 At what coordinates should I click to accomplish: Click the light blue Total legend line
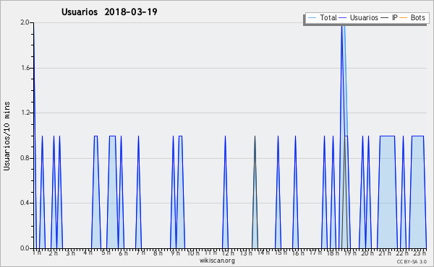pos(312,18)
